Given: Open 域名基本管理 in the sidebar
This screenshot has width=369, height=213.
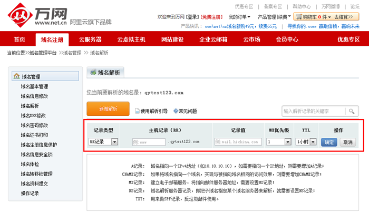Looking at the screenshot, I should click(34, 86).
